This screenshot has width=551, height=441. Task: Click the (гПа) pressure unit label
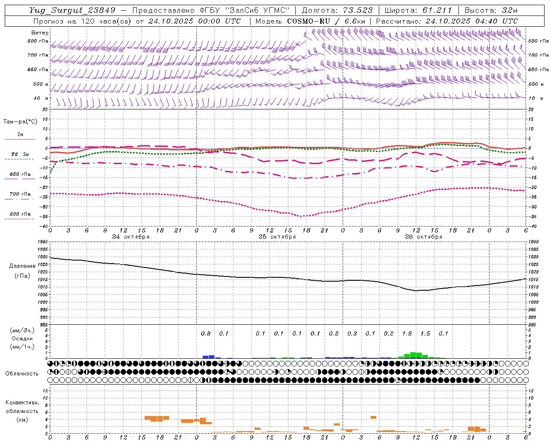(22, 276)
